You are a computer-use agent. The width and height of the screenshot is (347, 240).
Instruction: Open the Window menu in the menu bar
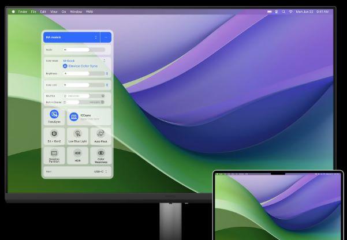76,12
